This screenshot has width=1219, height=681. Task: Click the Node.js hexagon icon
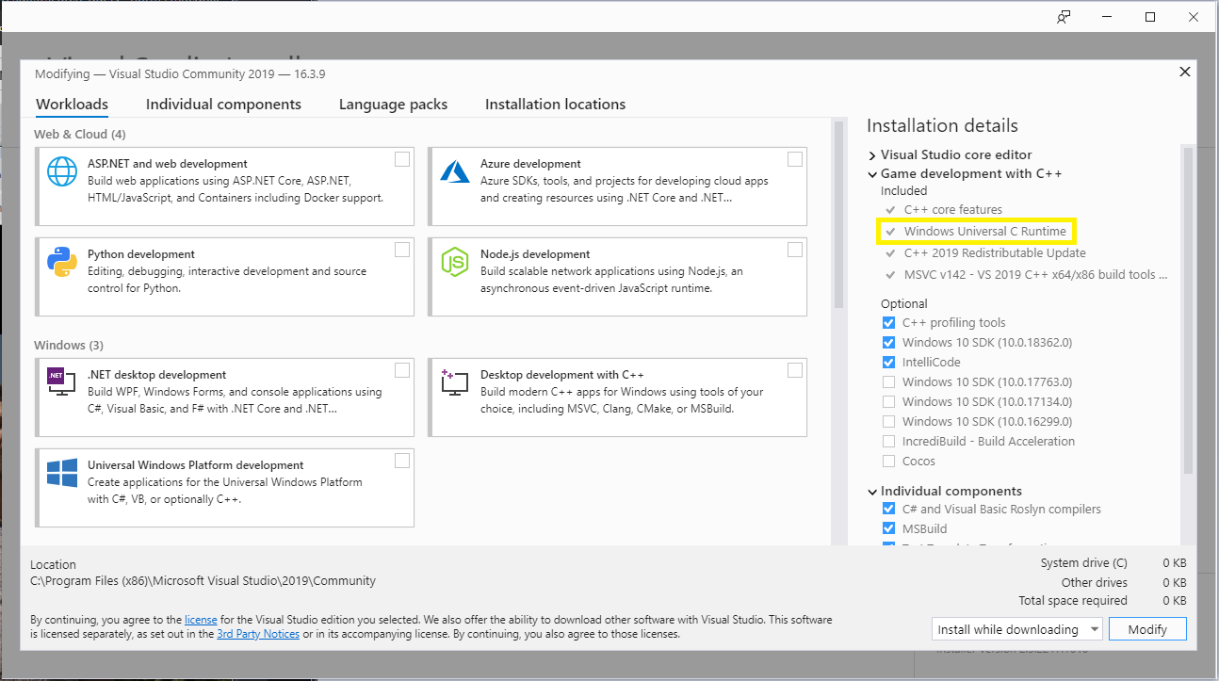coord(455,263)
